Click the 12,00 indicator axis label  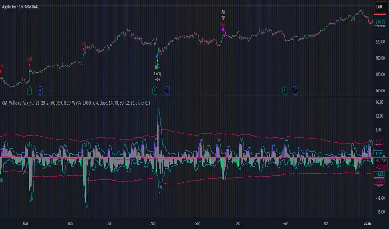pos(379,116)
